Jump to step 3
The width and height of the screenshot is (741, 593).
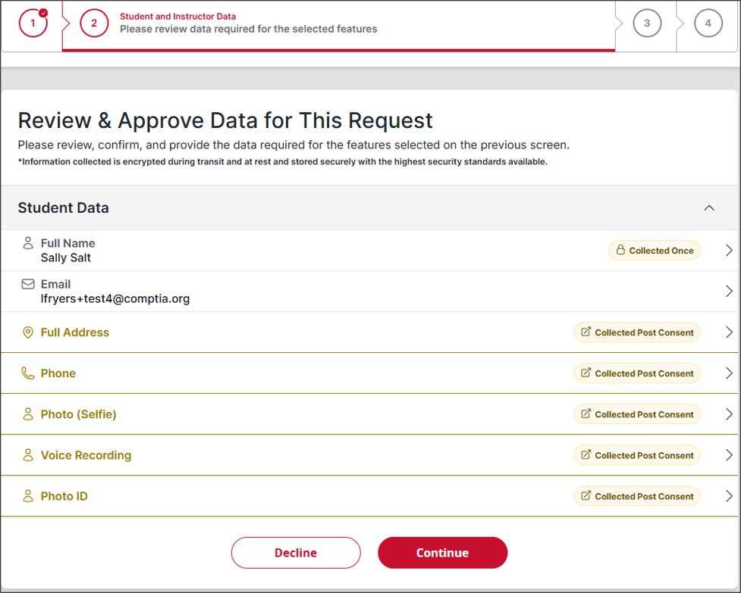click(x=647, y=23)
